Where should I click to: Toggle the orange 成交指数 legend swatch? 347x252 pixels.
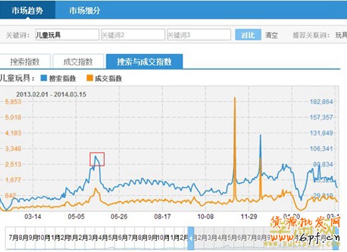point(89,78)
